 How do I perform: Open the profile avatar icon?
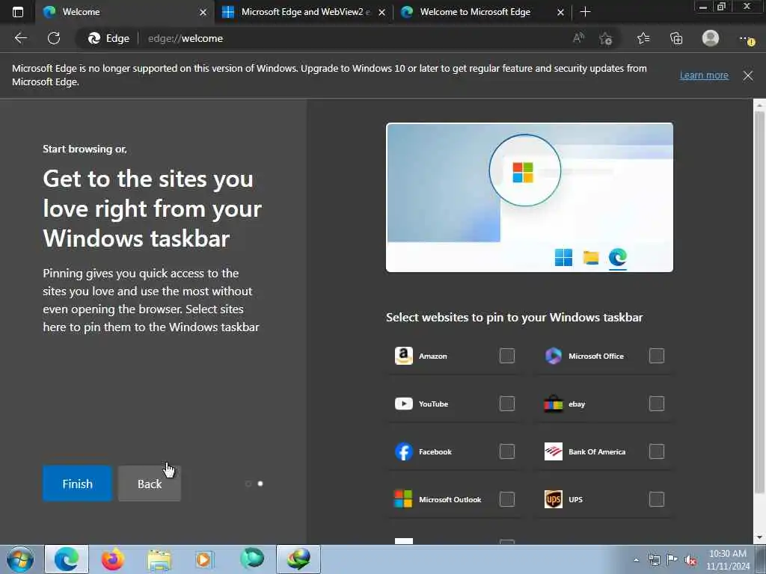click(x=711, y=38)
